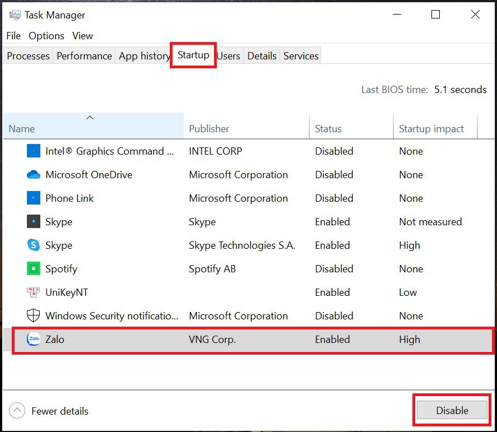The image size is (497, 432).
Task: Select the Spotify row name
Action: point(61,269)
